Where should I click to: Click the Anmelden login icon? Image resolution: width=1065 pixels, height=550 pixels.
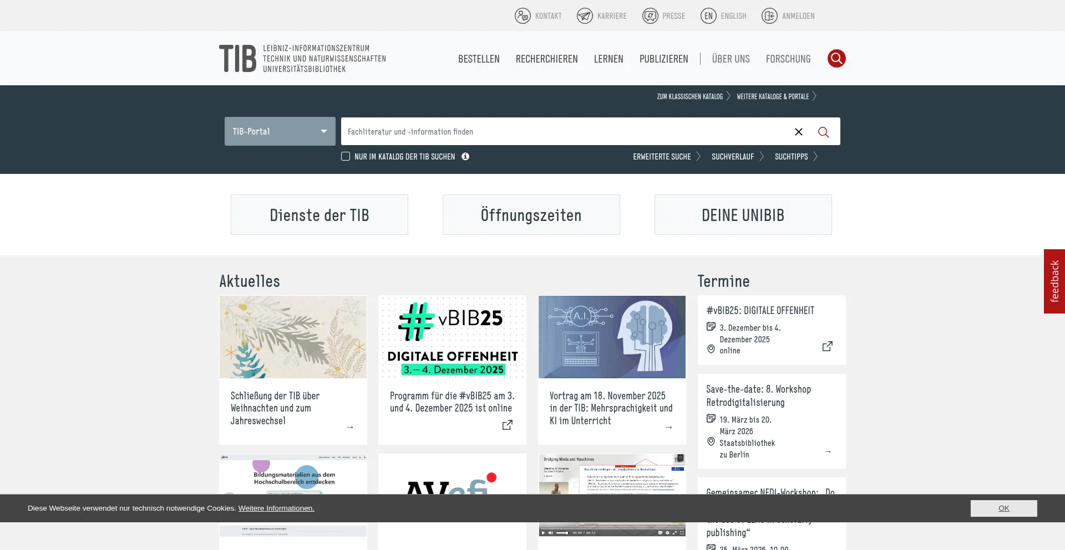[x=769, y=16]
